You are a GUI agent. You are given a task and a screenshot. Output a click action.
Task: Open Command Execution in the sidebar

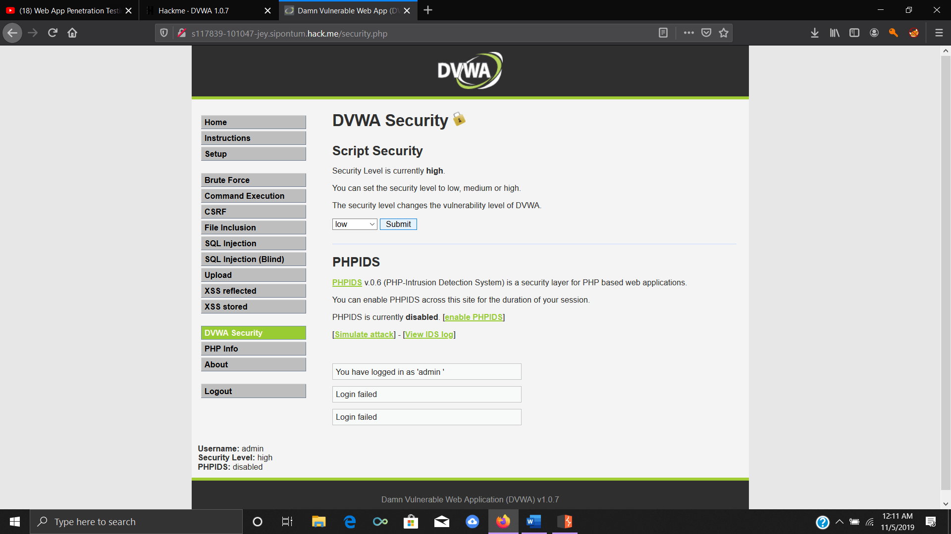coord(254,196)
